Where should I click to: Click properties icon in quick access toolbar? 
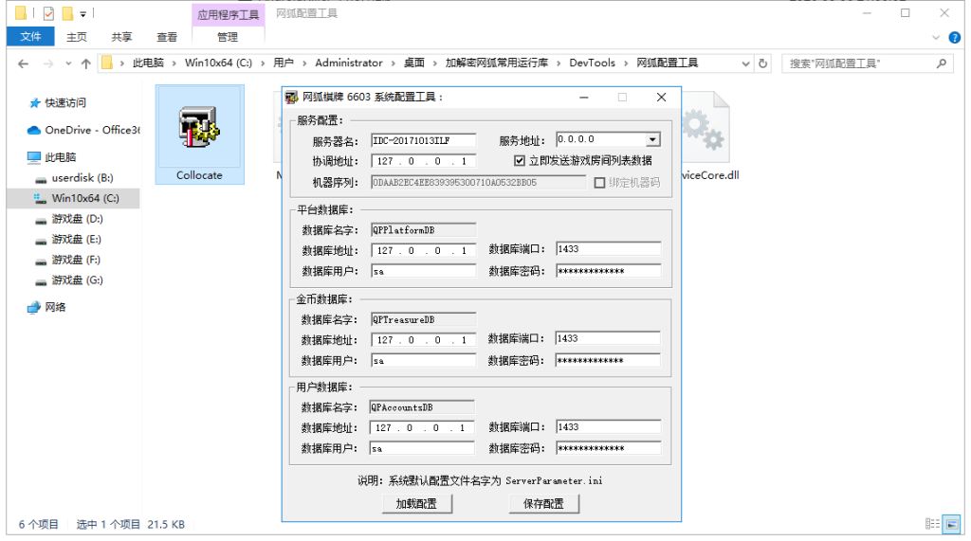pos(48,13)
